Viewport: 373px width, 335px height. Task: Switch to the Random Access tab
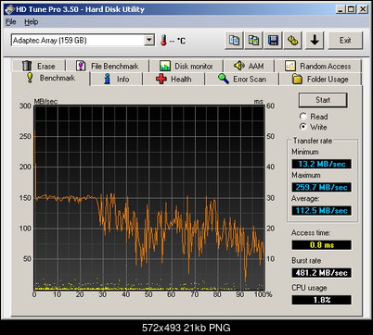point(318,66)
